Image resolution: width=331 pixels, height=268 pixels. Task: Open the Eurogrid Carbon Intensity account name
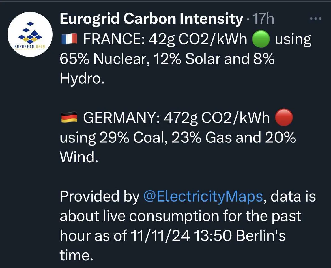click(151, 19)
